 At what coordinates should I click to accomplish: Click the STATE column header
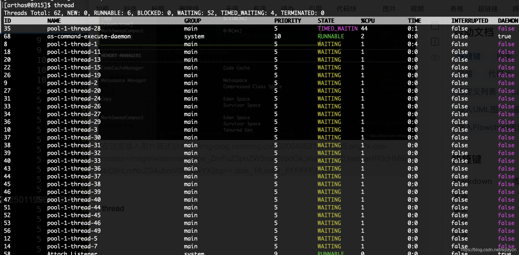point(326,21)
